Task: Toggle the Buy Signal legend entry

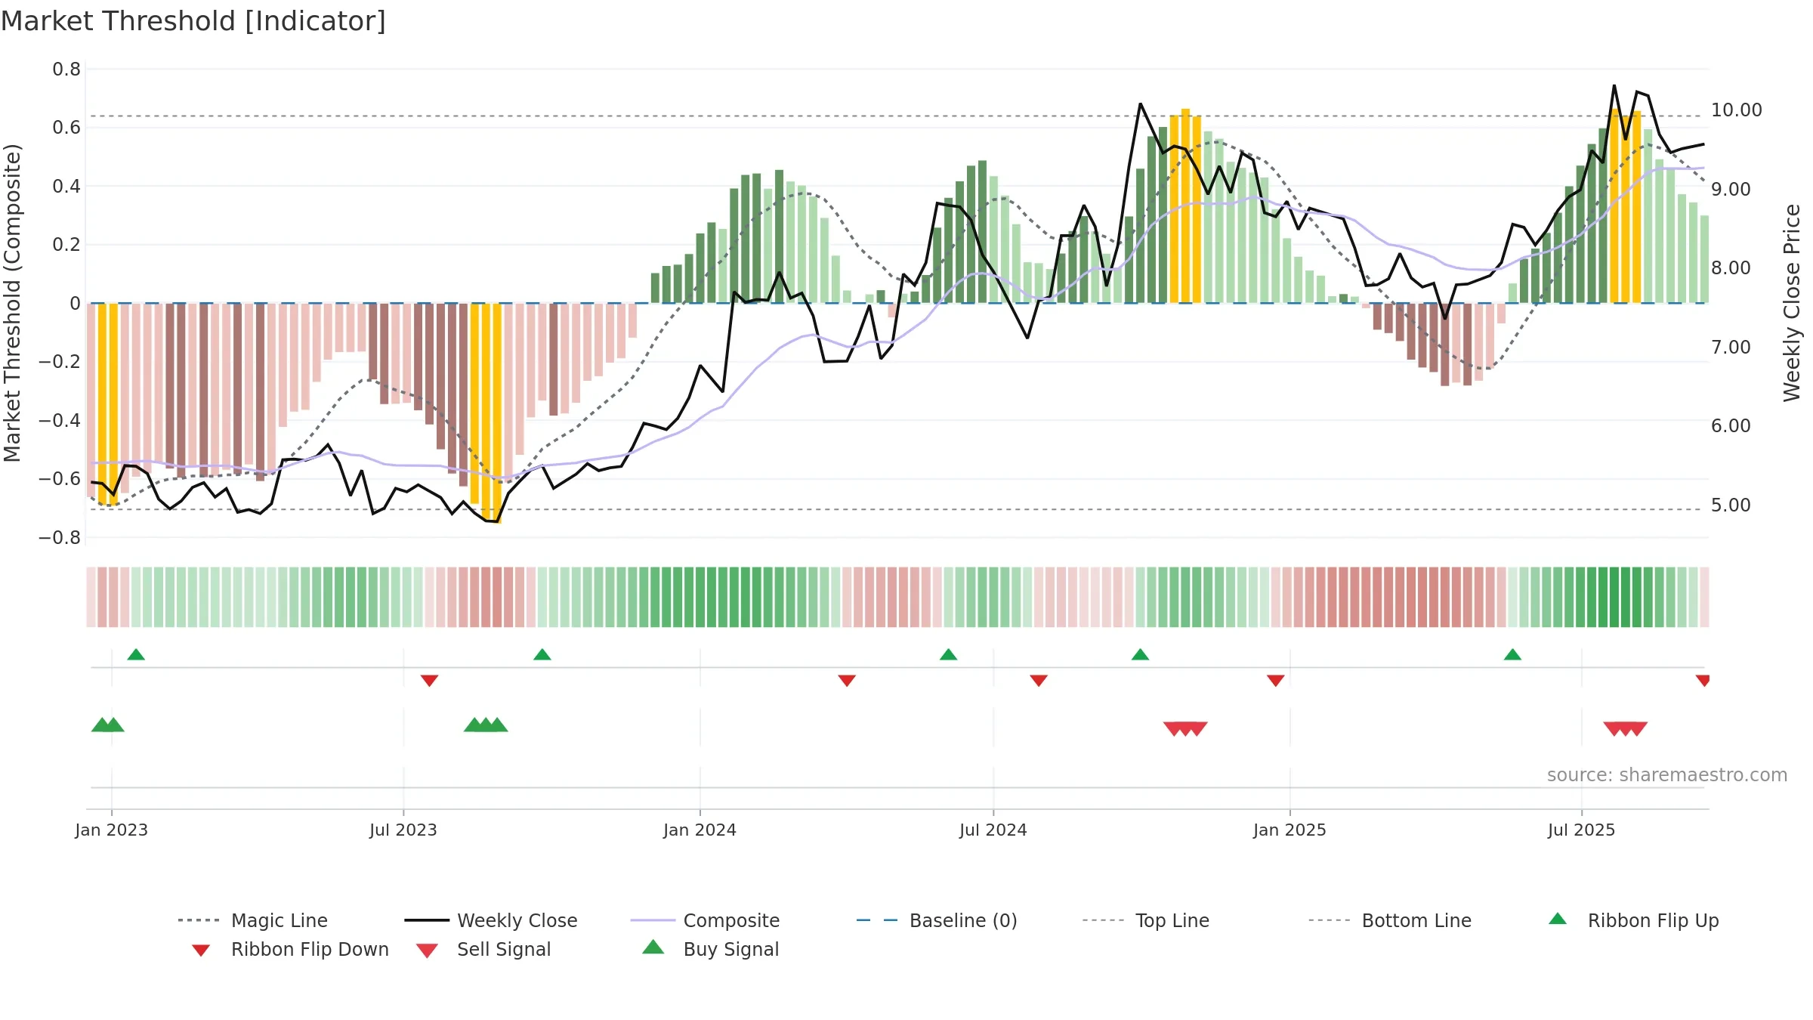Action: 710,949
